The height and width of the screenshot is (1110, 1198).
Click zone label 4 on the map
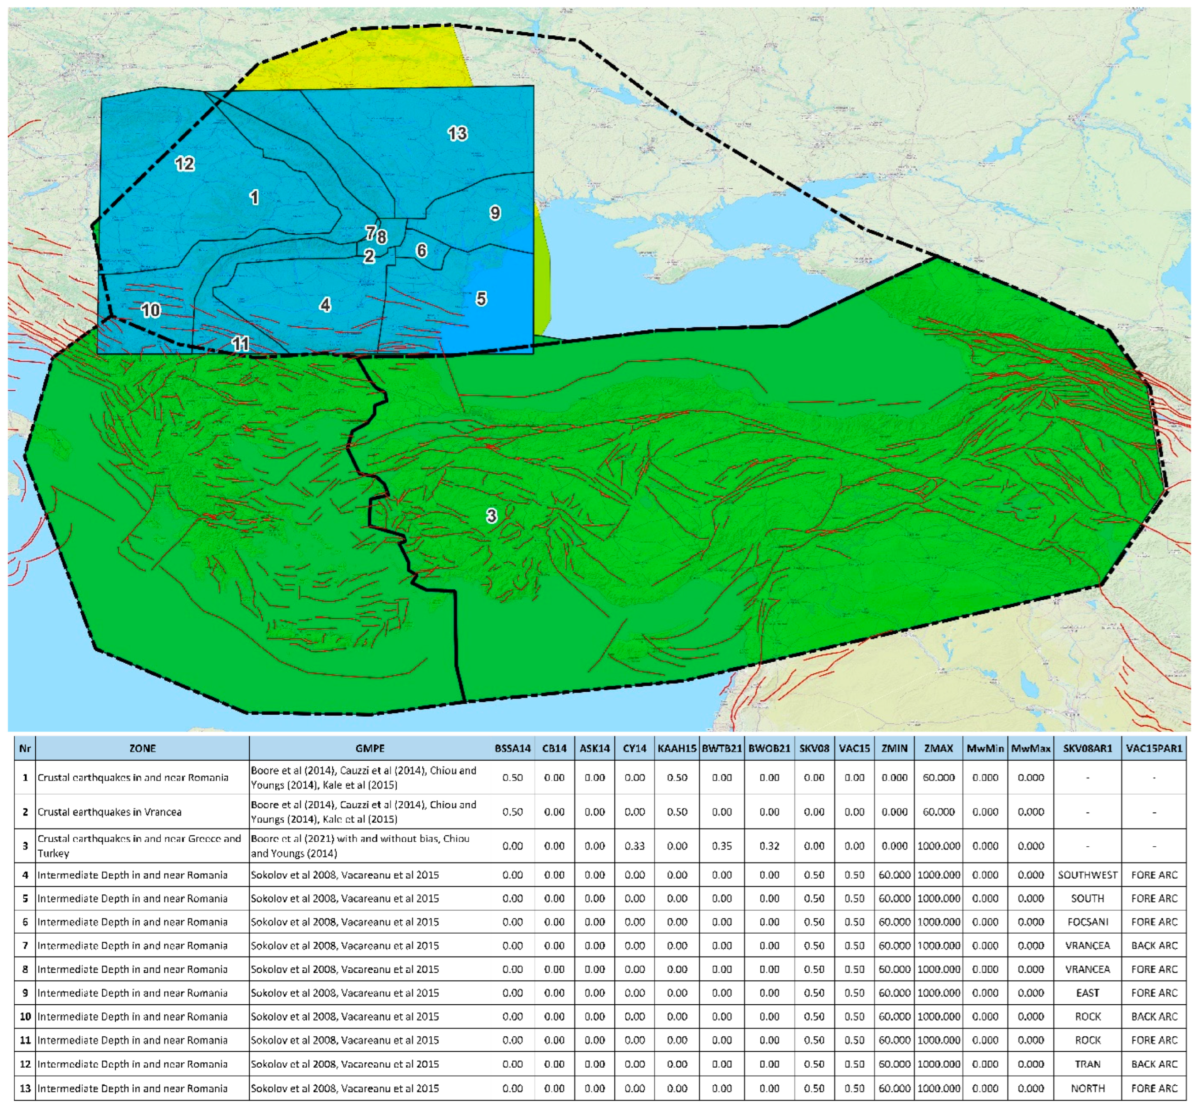[x=325, y=305]
